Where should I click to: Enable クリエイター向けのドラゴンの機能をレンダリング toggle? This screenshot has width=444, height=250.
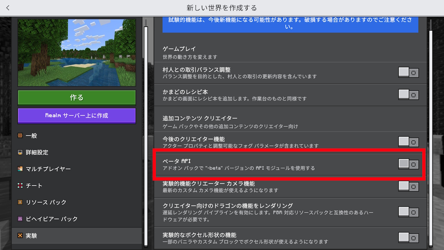coord(408,211)
